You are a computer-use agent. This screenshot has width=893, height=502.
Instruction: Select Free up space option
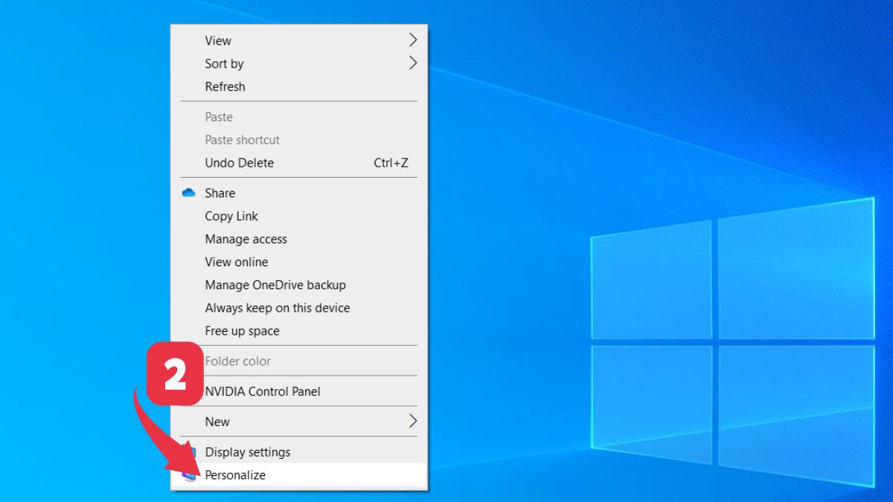tap(242, 331)
